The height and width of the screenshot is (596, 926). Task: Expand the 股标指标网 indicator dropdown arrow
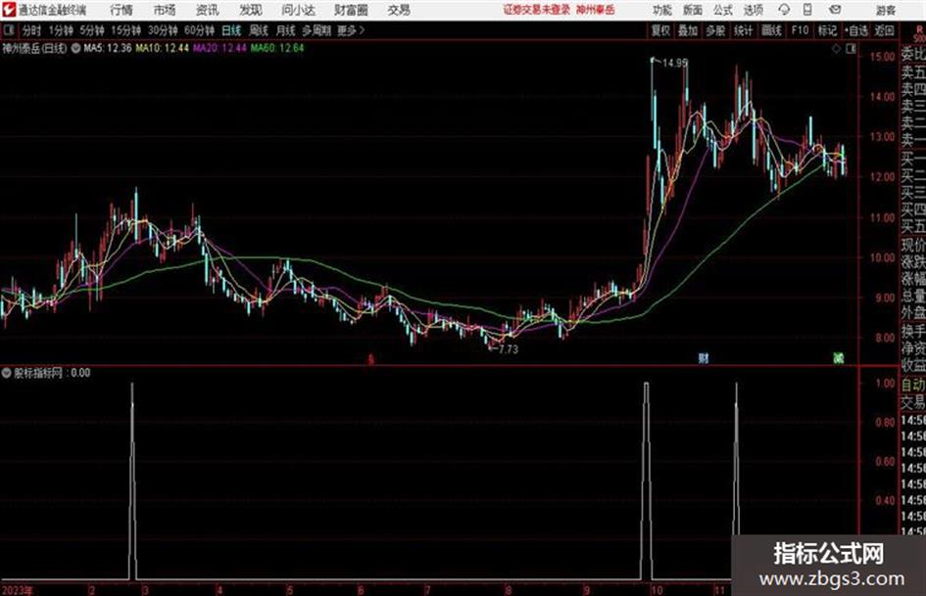[7, 373]
